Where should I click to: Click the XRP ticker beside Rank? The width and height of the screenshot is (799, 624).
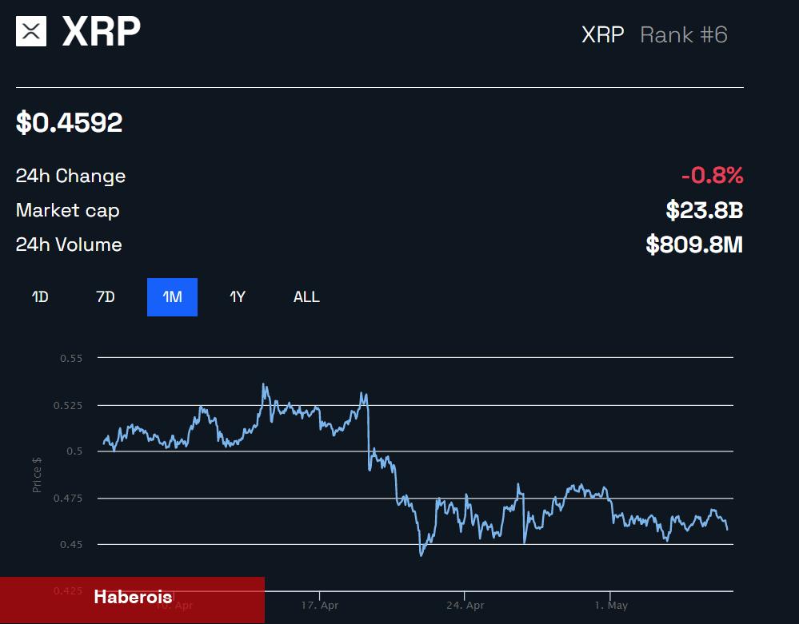[x=603, y=34]
